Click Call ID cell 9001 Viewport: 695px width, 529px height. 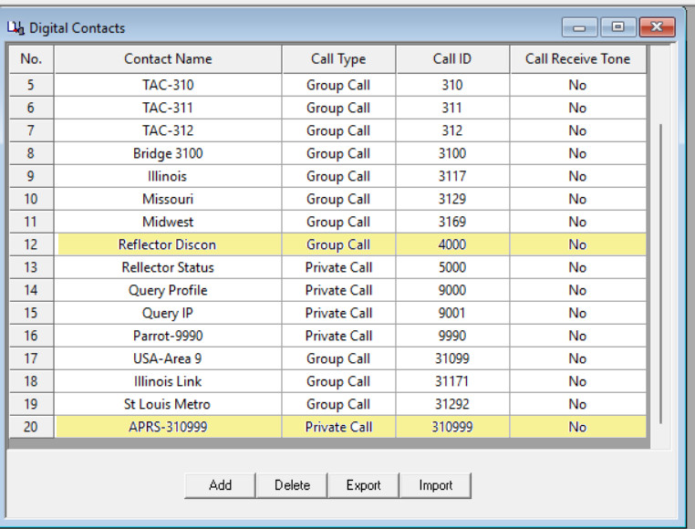coord(452,313)
